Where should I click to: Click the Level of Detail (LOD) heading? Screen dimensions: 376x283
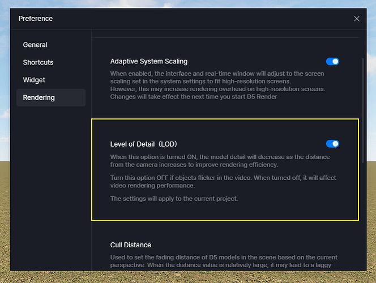tap(143, 144)
